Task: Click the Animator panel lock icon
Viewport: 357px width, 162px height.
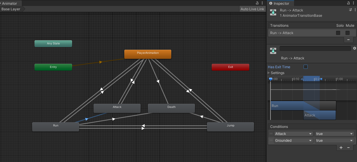Action: tap(257, 3)
